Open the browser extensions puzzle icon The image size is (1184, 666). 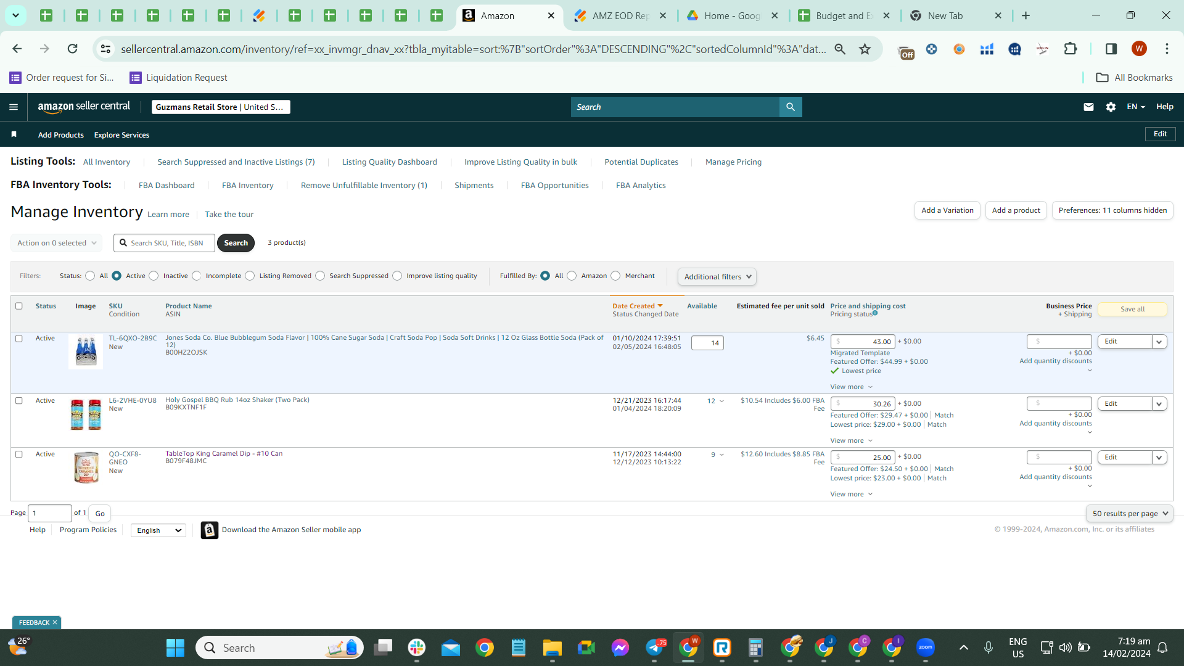pyautogui.click(x=1071, y=49)
